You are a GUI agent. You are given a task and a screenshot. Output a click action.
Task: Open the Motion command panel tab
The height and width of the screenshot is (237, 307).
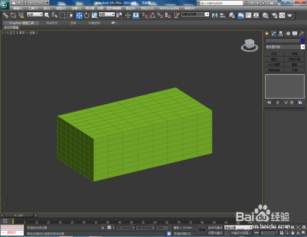(288, 34)
